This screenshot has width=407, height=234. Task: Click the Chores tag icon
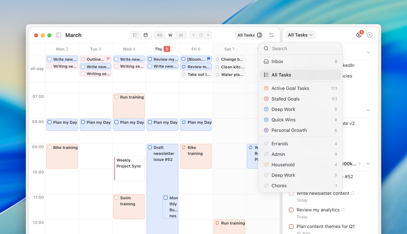click(266, 186)
